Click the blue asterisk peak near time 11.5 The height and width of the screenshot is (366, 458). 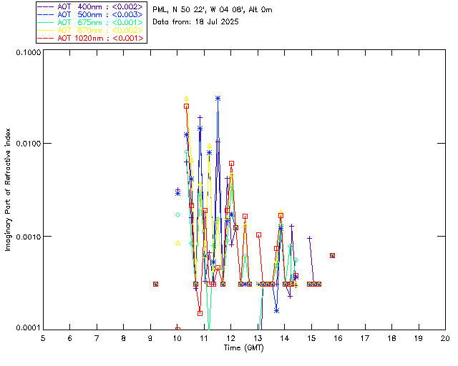click(x=218, y=99)
